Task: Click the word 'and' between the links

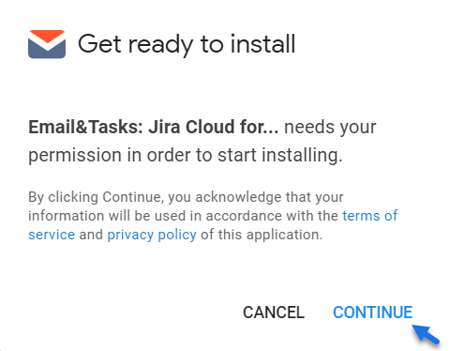Action: (91, 235)
